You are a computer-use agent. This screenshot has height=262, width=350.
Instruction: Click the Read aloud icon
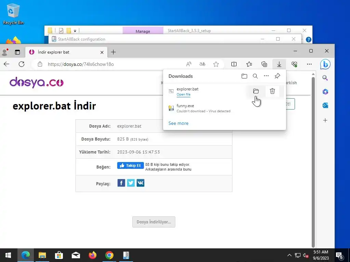pyautogui.click(x=189, y=64)
